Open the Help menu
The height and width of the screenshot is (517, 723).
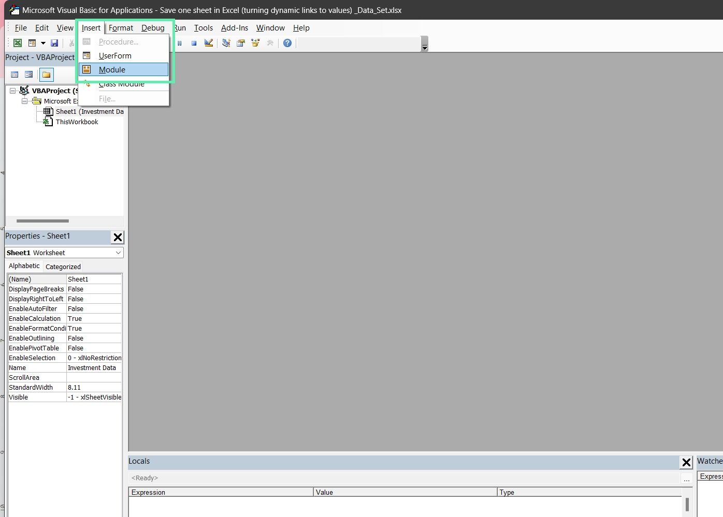tap(301, 28)
